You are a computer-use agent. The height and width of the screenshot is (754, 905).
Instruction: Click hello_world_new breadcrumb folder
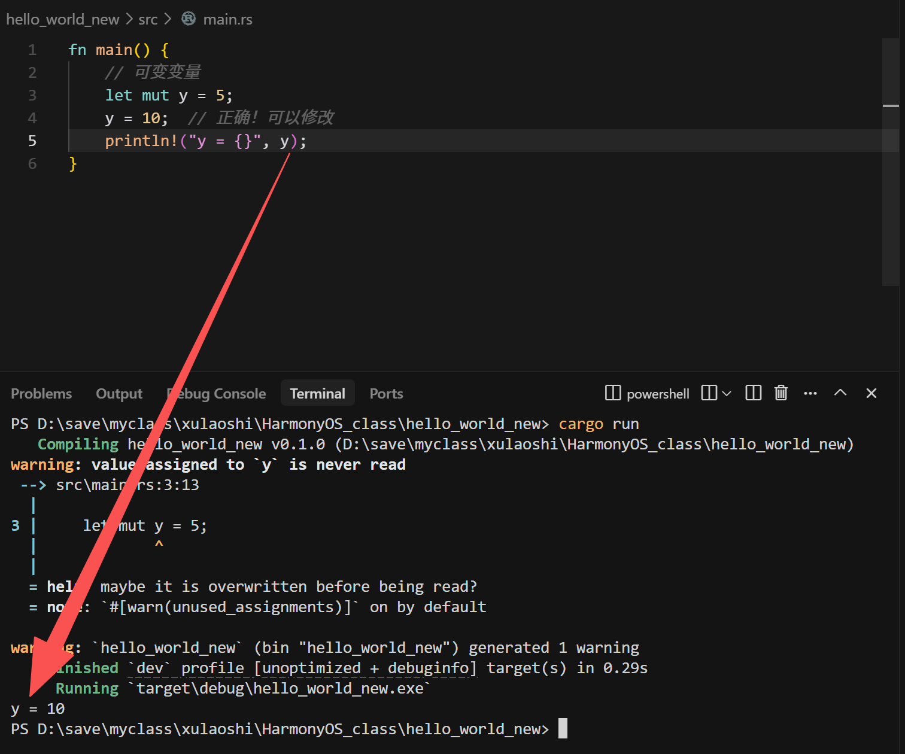(x=63, y=19)
